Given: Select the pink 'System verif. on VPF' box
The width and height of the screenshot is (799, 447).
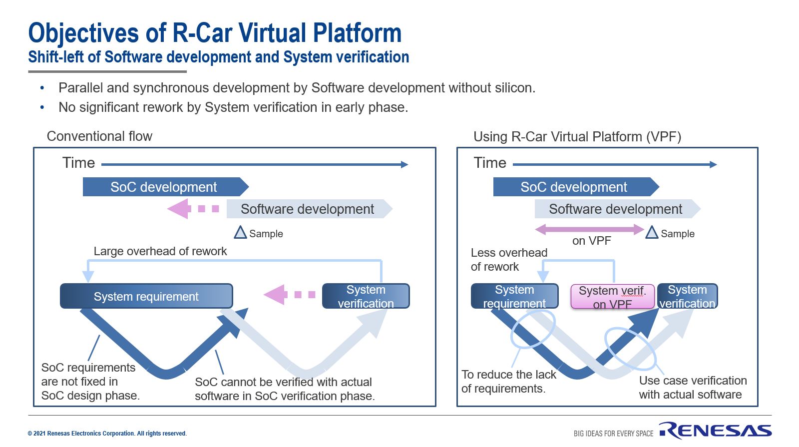Looking at the screenshot, I should coord(613,297).
